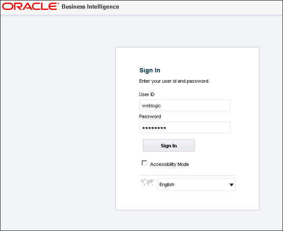Click the masked password dots

[x=154, y=128]
